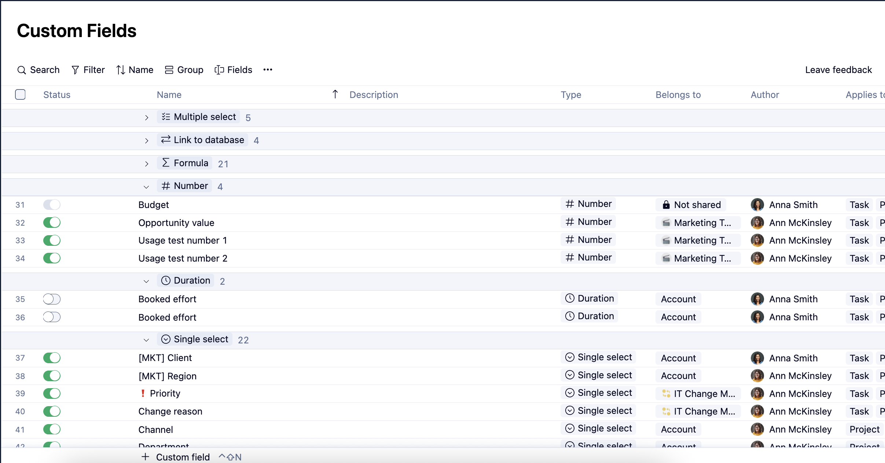The height and width of the screenshot is (463, 885).
Task: Open the Channel field row
Action: coord(443,429)
